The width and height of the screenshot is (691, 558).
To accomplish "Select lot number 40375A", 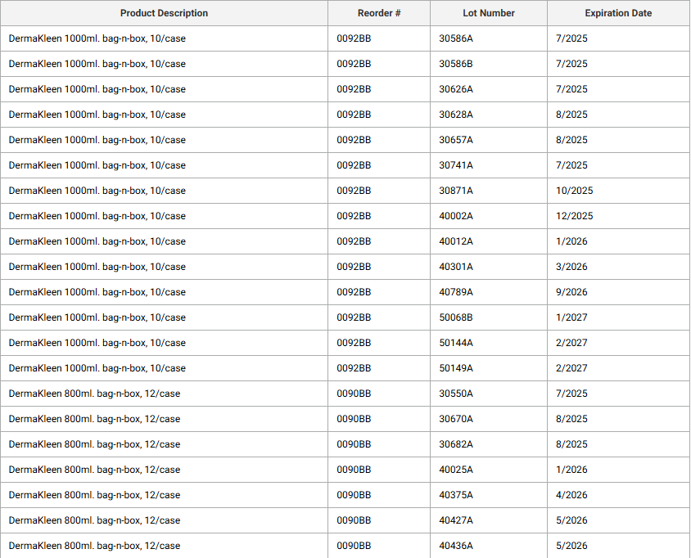I will click(456, 495).
